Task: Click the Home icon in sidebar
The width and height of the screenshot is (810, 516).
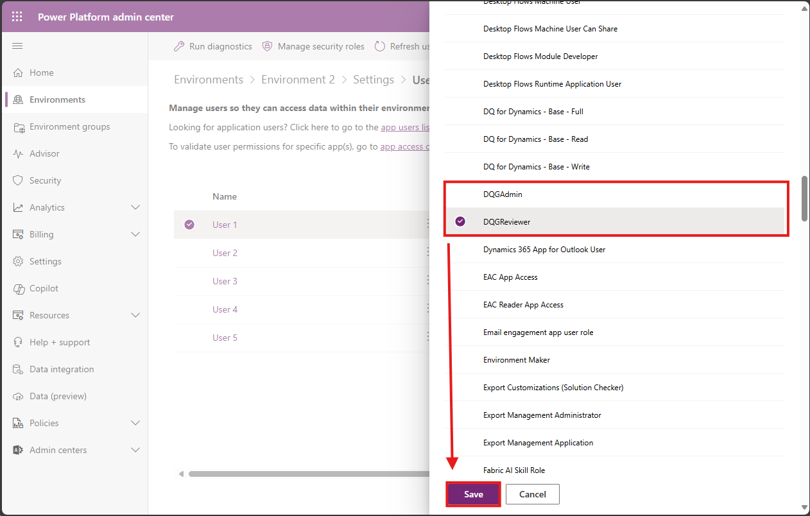Action: click(x=18, y=73)
